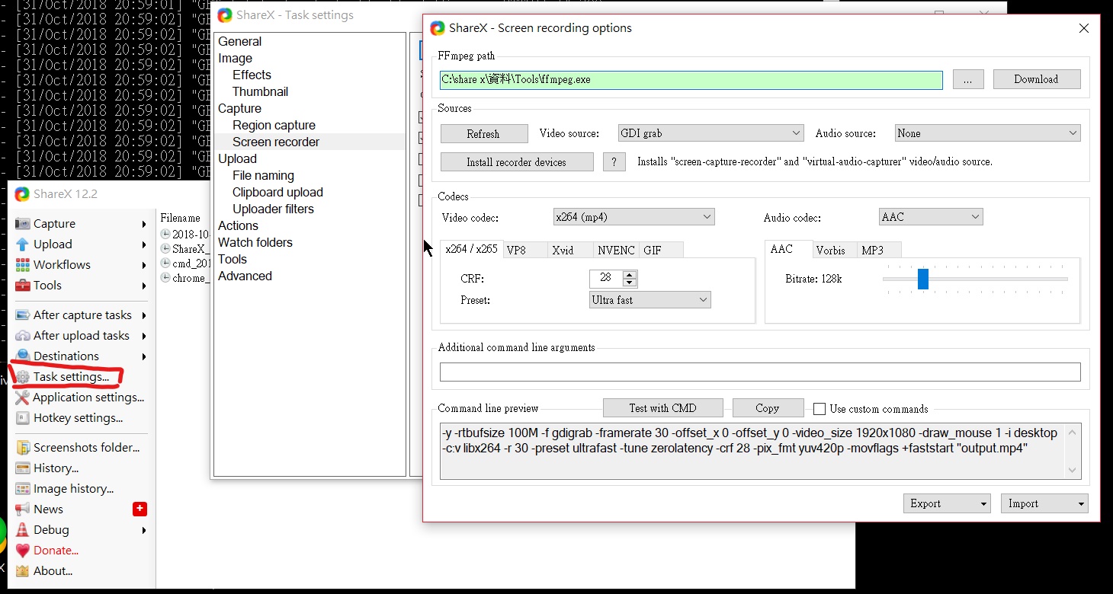The width and height of the screenshot is (1113, 594).
Task: Open the Import dropdown button
Action: [1044, 503]
